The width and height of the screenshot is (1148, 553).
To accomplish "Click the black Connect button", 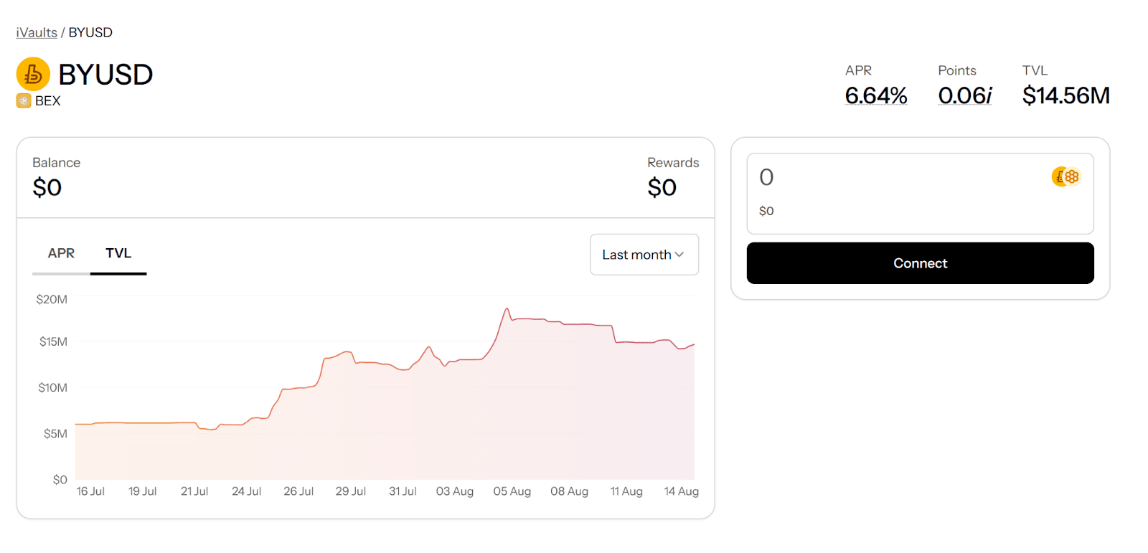I will pyautogui.click(x=920, y=263).
